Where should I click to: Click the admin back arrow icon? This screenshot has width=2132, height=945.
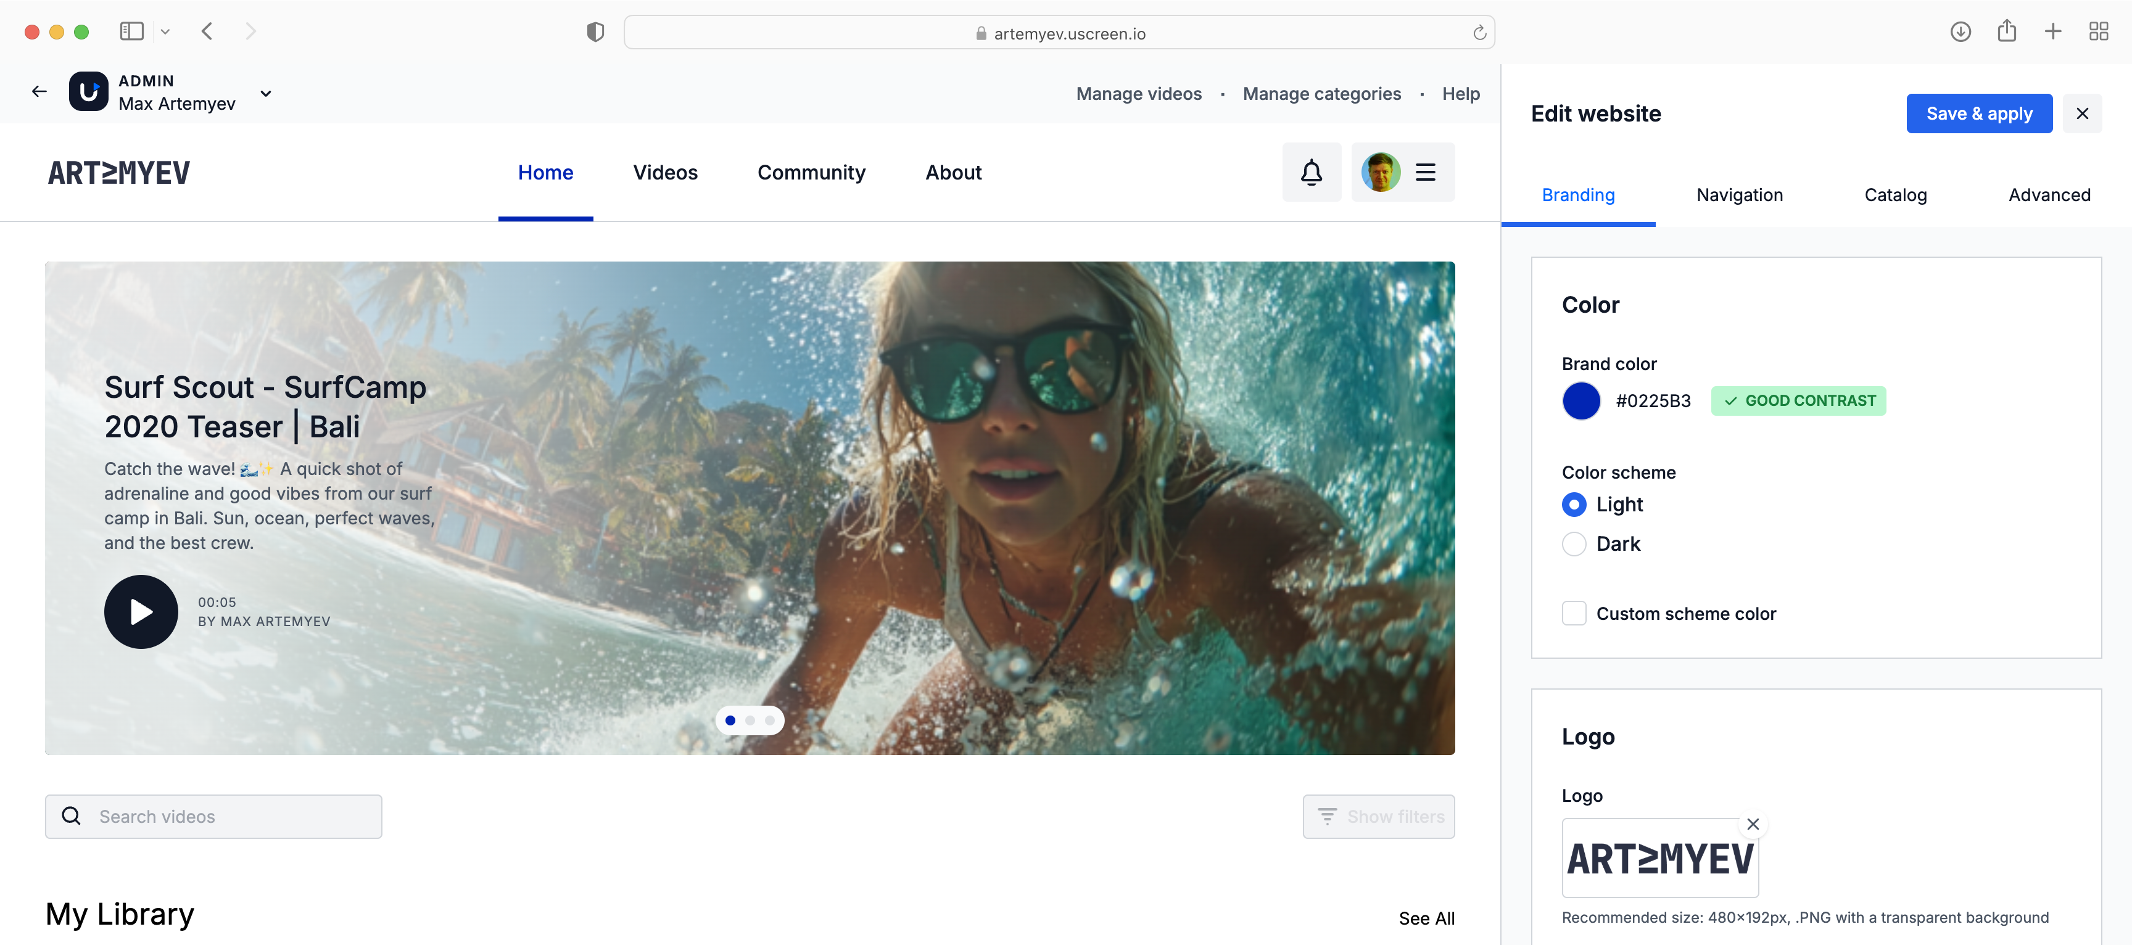point(39,92)
